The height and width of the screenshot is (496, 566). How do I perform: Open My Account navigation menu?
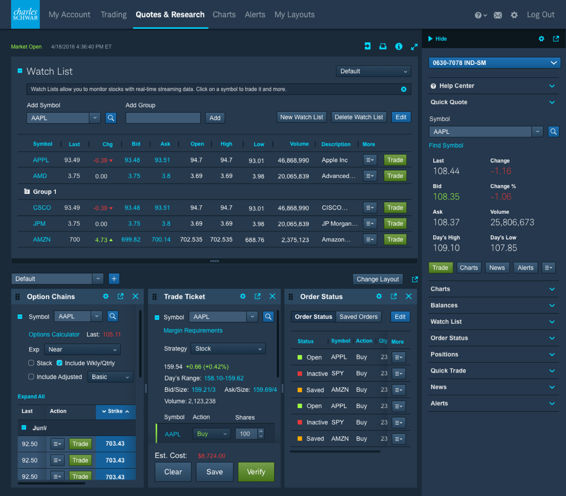tap(70, 15)
